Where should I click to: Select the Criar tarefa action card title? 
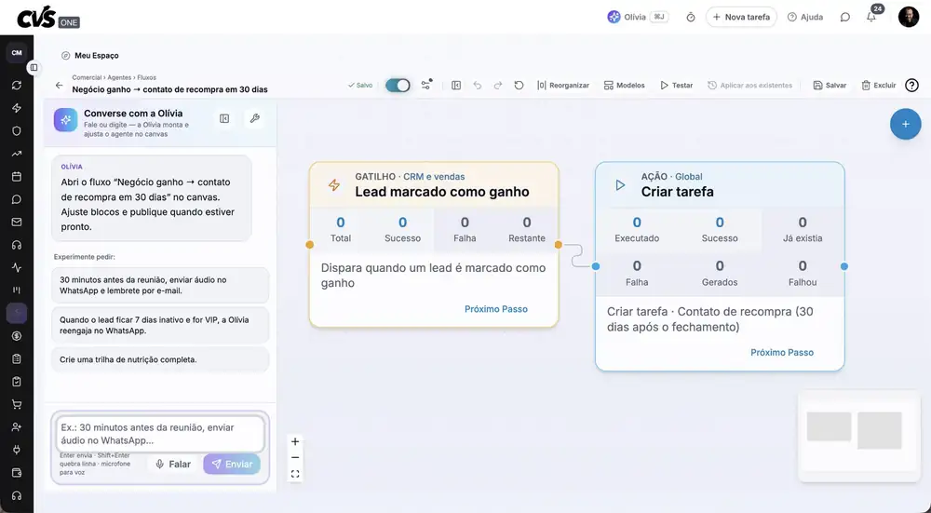[x=678, y=192]
